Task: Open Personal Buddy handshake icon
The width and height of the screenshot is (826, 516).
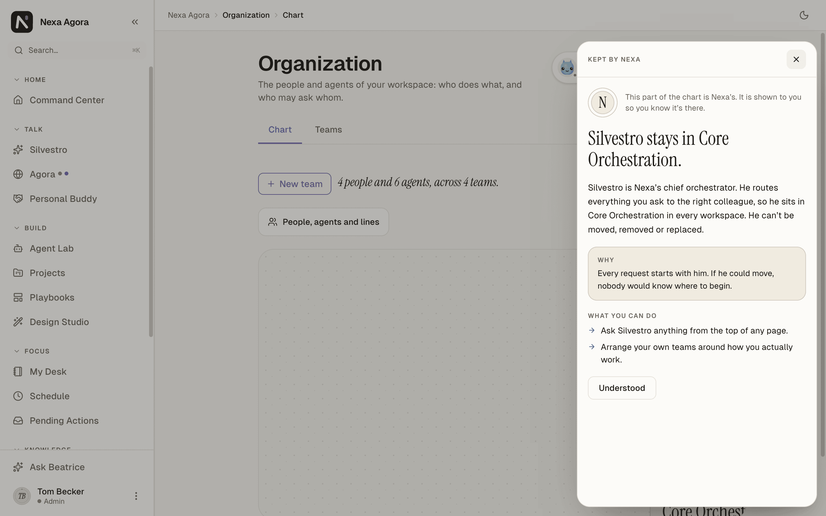Action: click(18, 199)
